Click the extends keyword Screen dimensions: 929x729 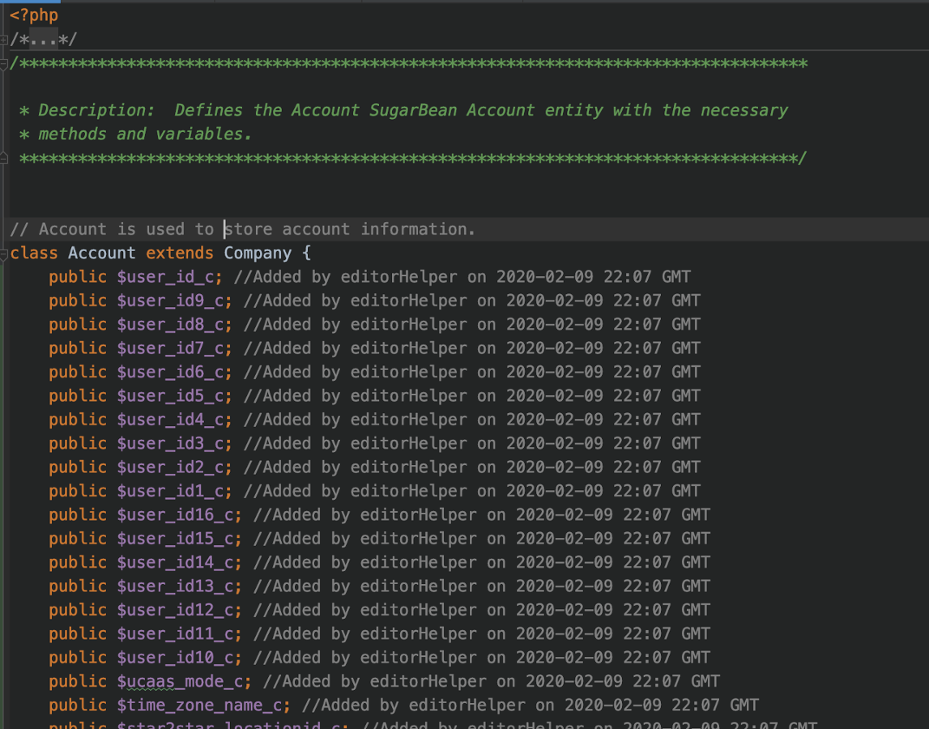pos(179,253)
